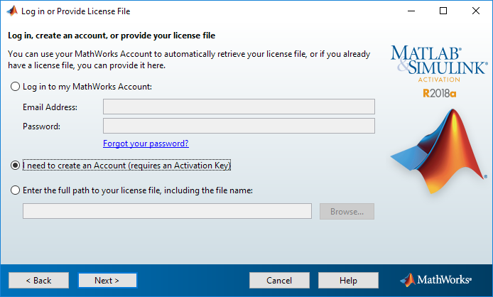Select I need to create an Account option

tap(15, 165)
